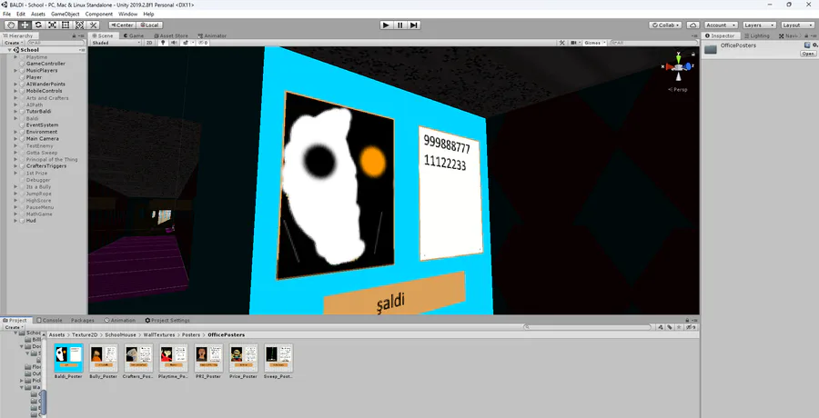Click Open button in Inspector

(808, 54)
